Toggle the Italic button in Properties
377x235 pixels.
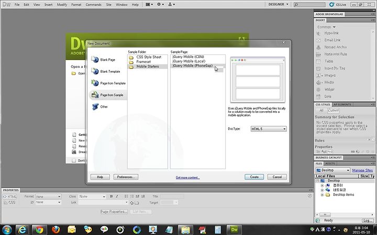(x=117, y=196)
